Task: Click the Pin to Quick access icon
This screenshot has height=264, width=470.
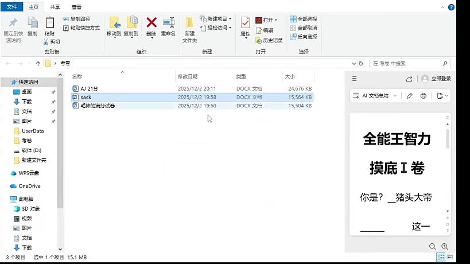Action: point(13,23)
